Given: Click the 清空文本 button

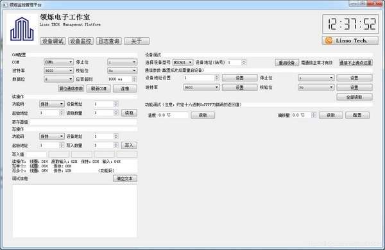Looking at the screenshot, I should (125, 178).
